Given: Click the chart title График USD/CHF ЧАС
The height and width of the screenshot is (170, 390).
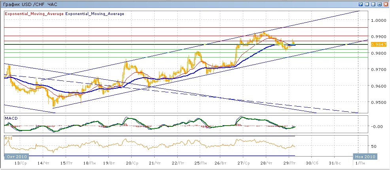Looking at the screenshot, I should click(30, 4).
